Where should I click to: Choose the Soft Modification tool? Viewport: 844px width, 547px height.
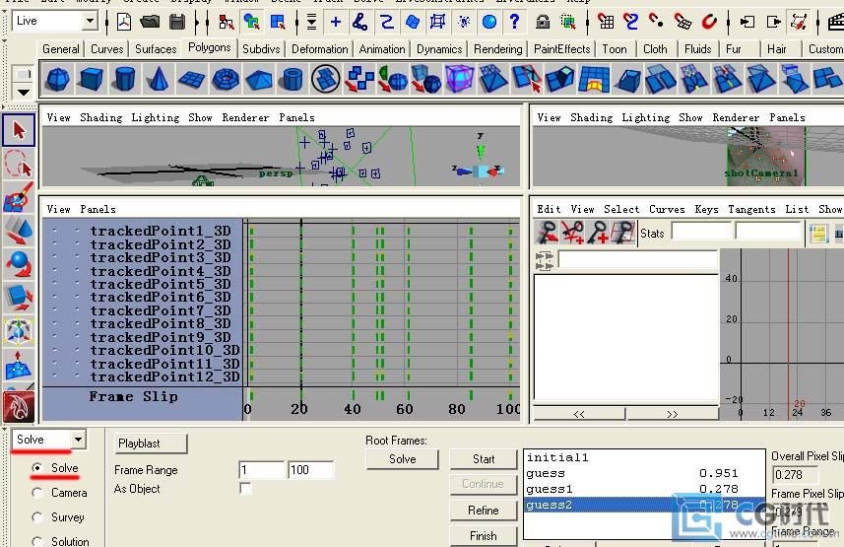[x=19, y=365]
